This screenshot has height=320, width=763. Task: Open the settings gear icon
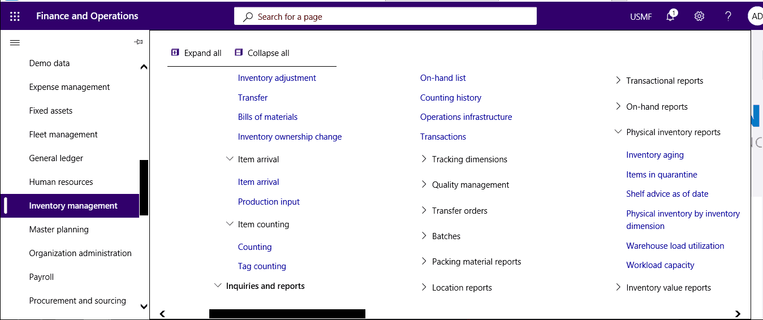pos(700,16)
